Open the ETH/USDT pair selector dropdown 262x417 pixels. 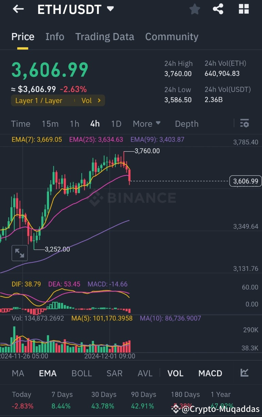(x=110, y=9)
